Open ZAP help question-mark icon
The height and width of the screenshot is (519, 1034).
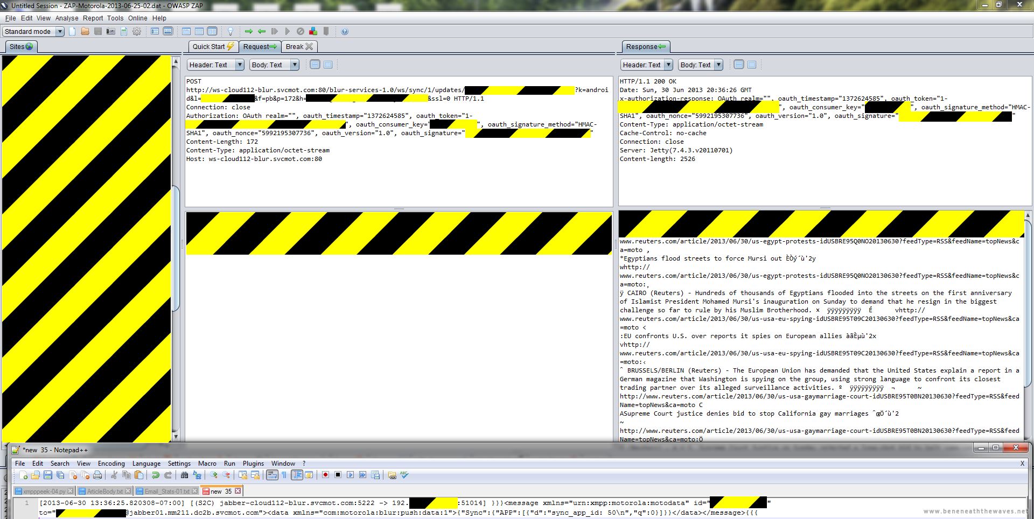[345, 31]
